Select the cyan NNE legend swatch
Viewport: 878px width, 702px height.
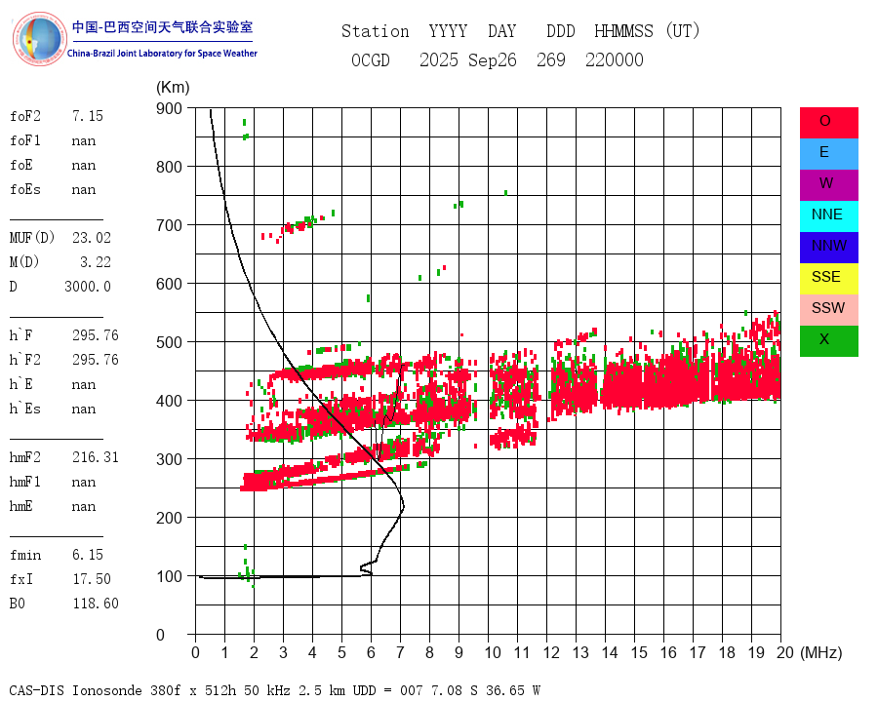828,216
